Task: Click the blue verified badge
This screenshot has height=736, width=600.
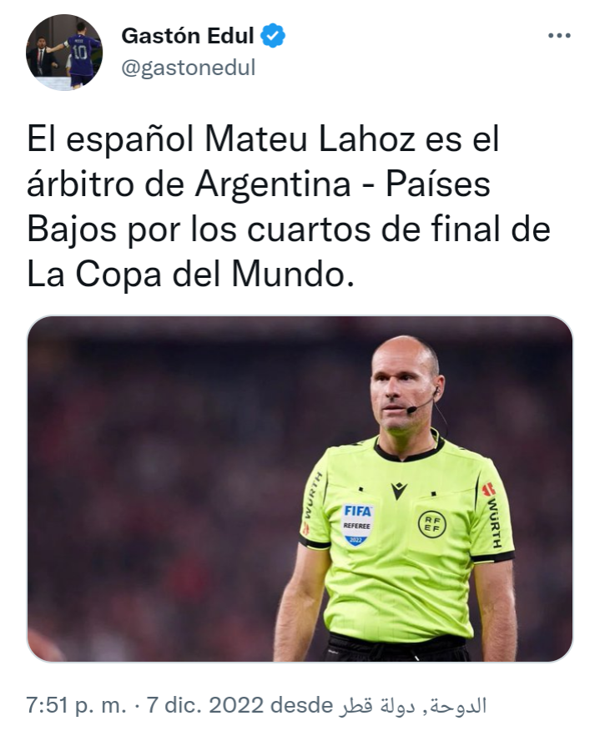Action: click(x=273, y=36)
